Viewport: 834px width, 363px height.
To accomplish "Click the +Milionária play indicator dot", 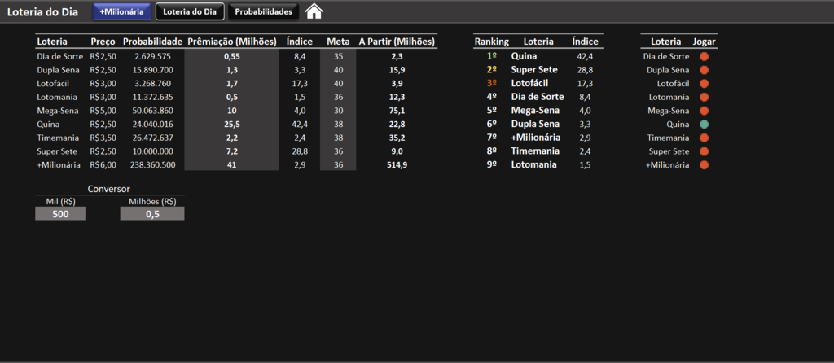I will (x=705, y=164).
